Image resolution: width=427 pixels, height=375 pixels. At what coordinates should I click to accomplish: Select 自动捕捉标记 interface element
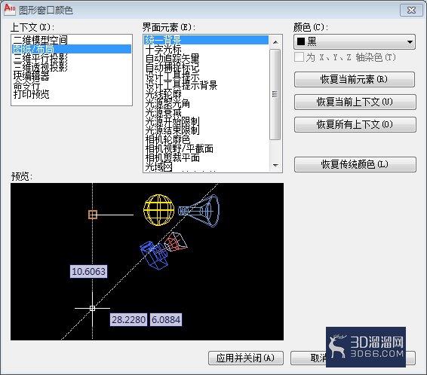coord(206,67)
